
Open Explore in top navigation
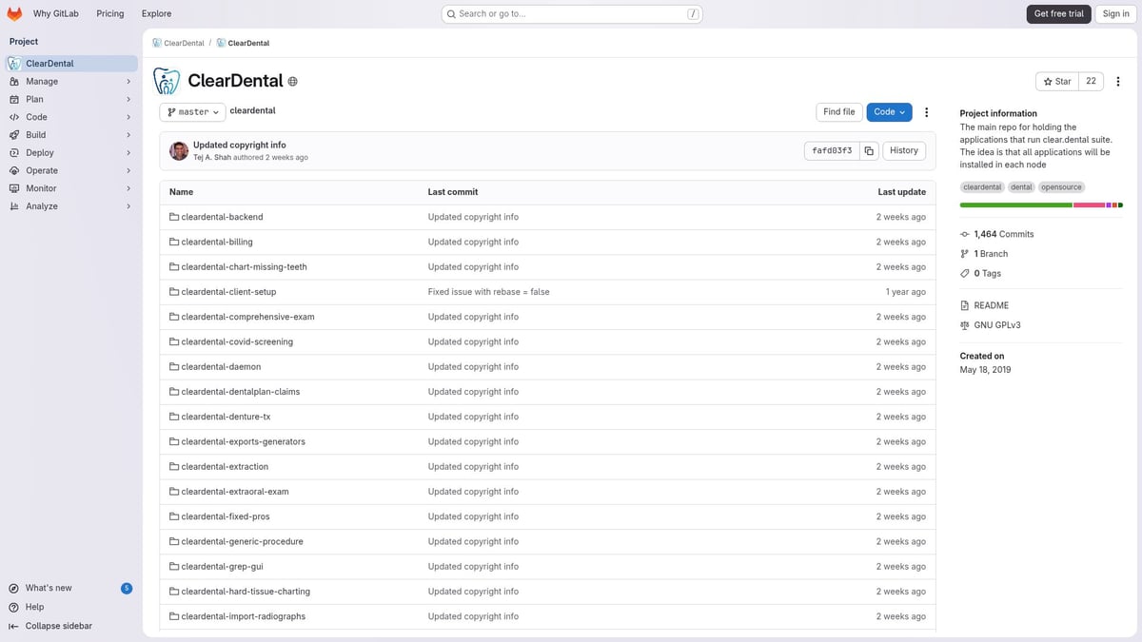[156, 13]
